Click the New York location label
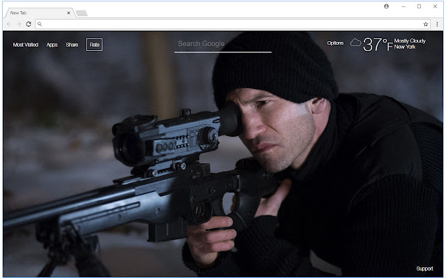 pos(405,47)
